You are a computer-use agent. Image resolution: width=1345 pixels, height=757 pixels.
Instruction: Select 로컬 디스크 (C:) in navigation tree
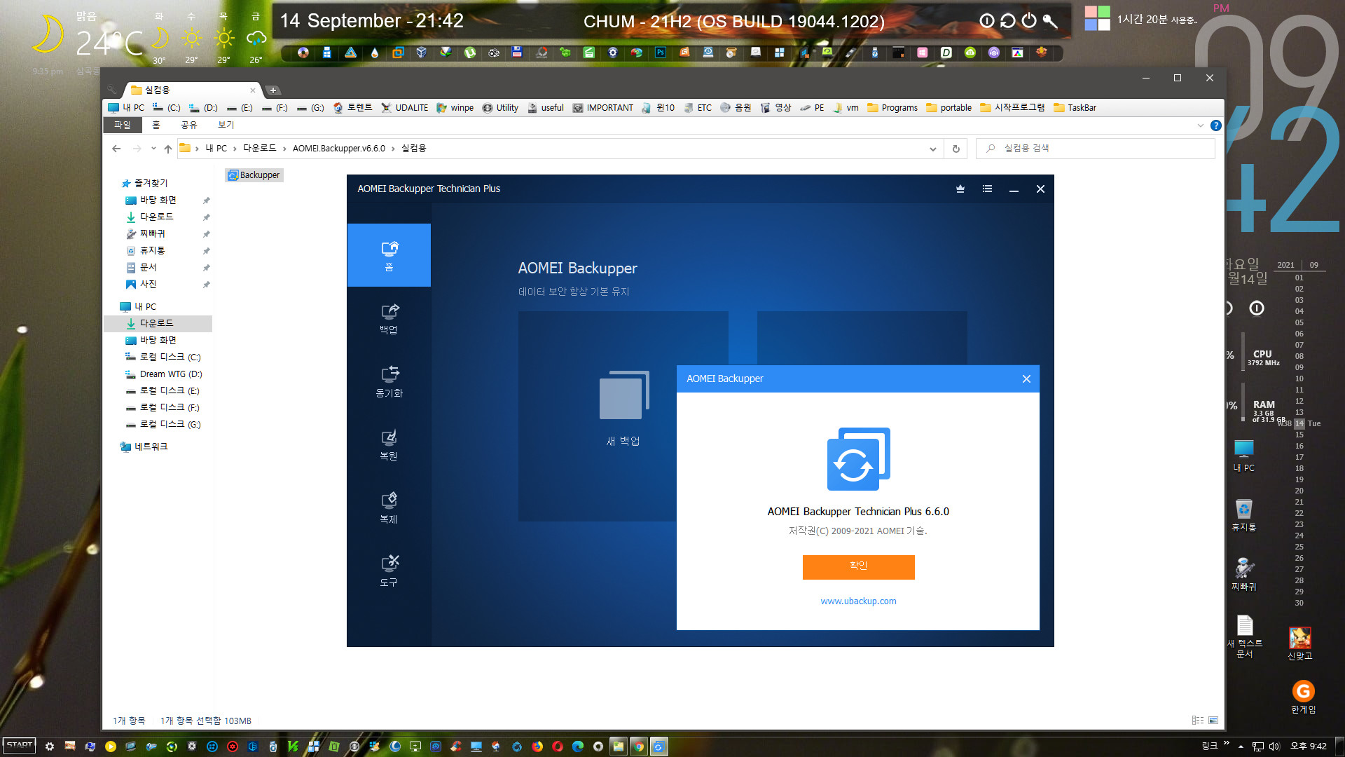click(163, 357)
